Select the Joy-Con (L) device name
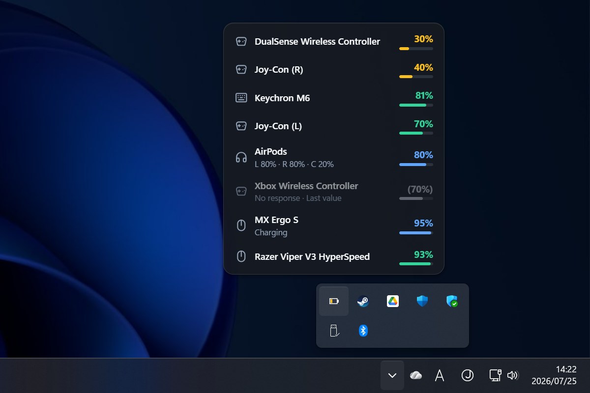The height and width of the screenshot is (393, 590). coord(278,126)
